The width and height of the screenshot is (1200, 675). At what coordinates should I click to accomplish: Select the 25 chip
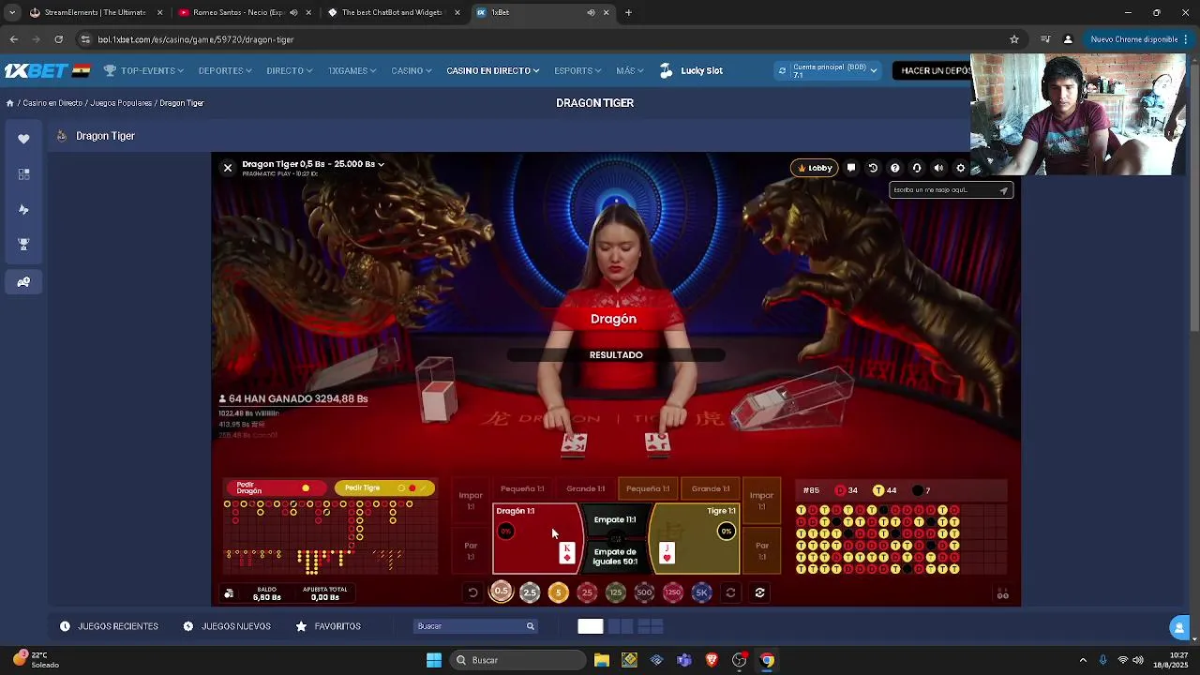coord(587,592)
